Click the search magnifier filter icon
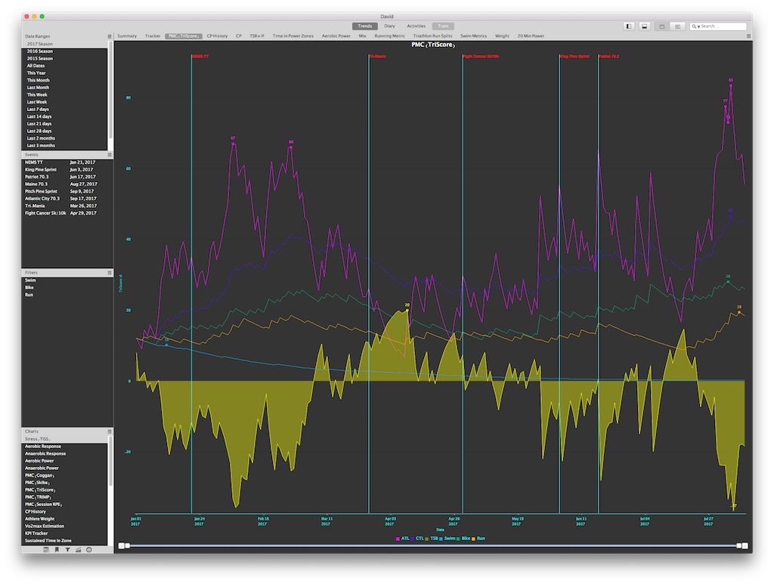Viewport: 774px width, 584px height. pyautogui.click(x=695, y=26)
